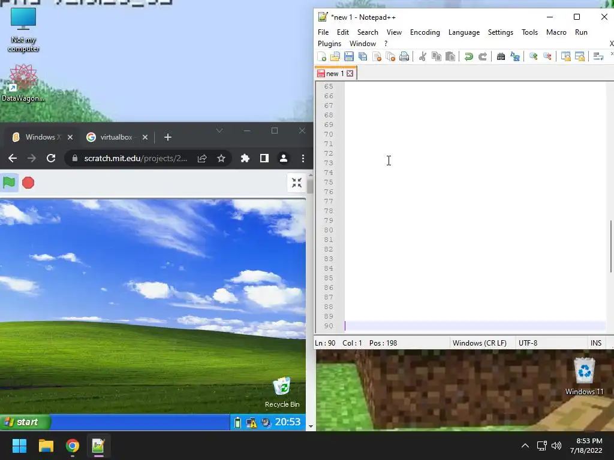
Task: Share this page using the address bar icon
Action: click(x=202, y=158)
